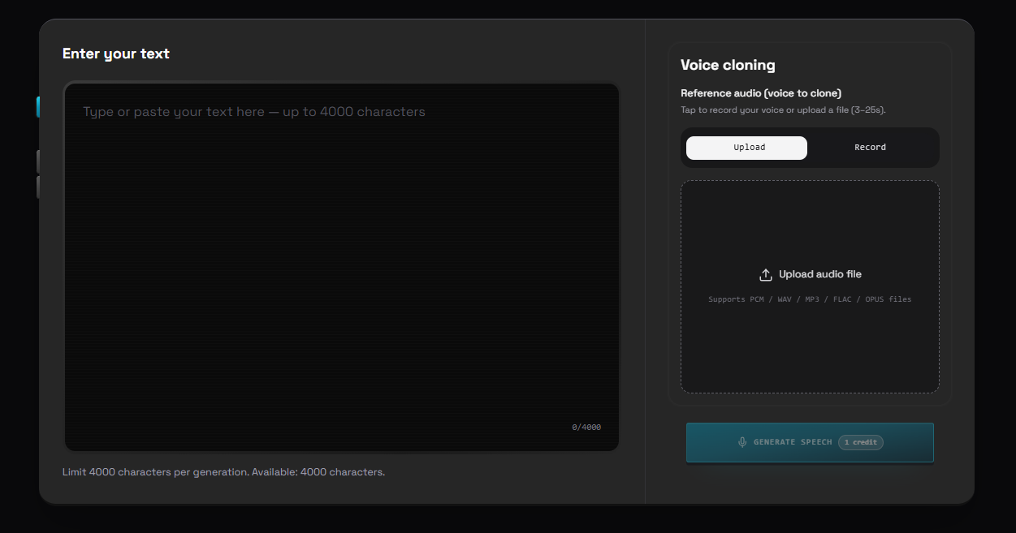Viewport: 1016px width, 533px height.
Task: Click the 0/4000 character counter
Action: 586,427
